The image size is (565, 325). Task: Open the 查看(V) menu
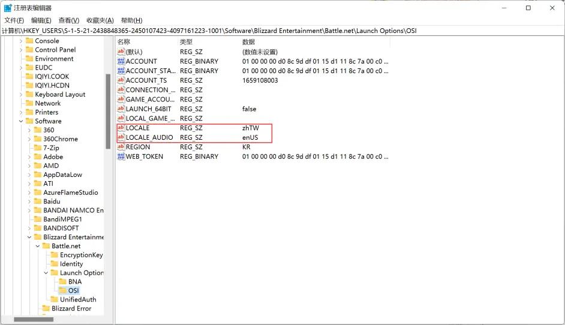(x=69, y=20)
